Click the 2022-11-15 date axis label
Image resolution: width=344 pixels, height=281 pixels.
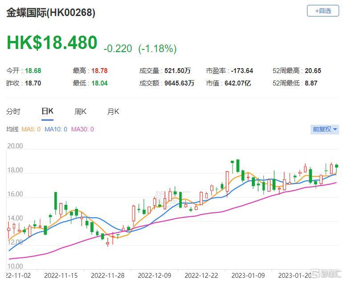pos(61,275)
